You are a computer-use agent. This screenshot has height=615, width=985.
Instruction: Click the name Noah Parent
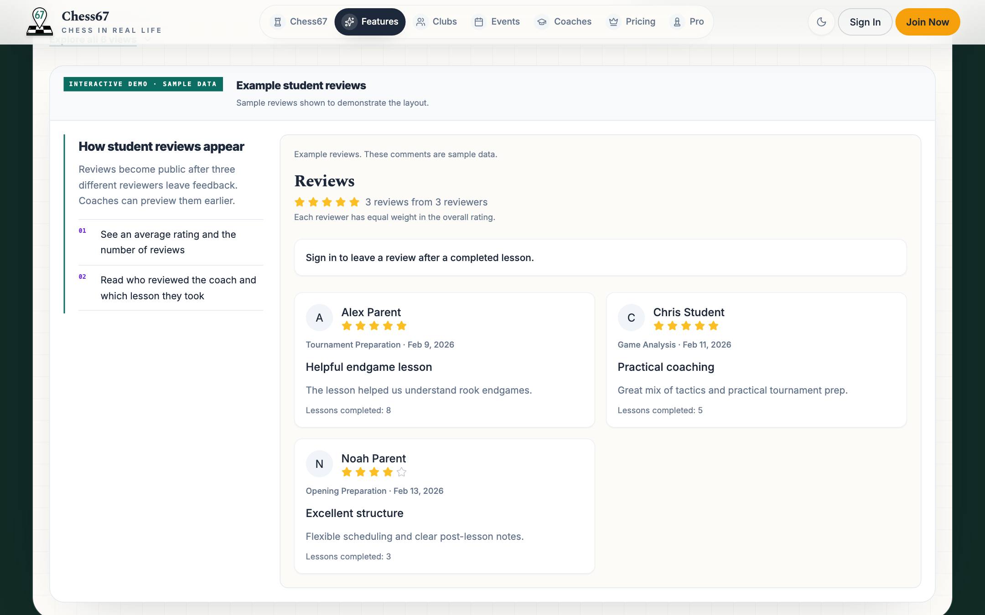[x=373, y=458]
